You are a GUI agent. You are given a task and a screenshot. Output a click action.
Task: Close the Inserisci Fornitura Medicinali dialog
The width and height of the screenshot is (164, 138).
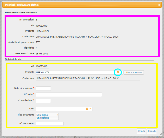[159, 5]
